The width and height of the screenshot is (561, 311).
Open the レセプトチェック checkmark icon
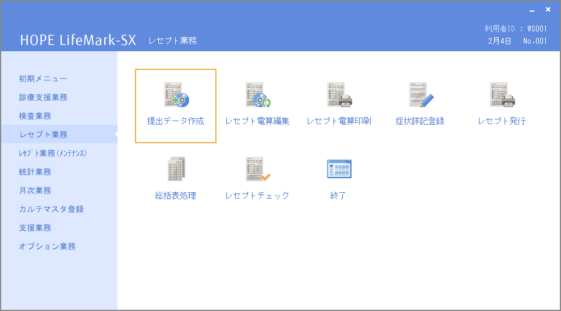click(258, 168)
